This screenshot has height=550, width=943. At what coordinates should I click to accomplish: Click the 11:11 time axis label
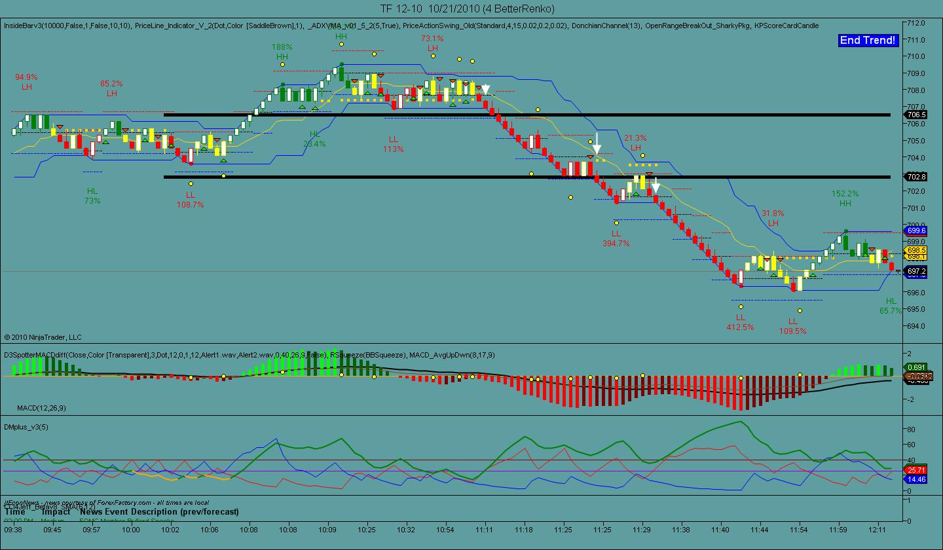[485, 528]
